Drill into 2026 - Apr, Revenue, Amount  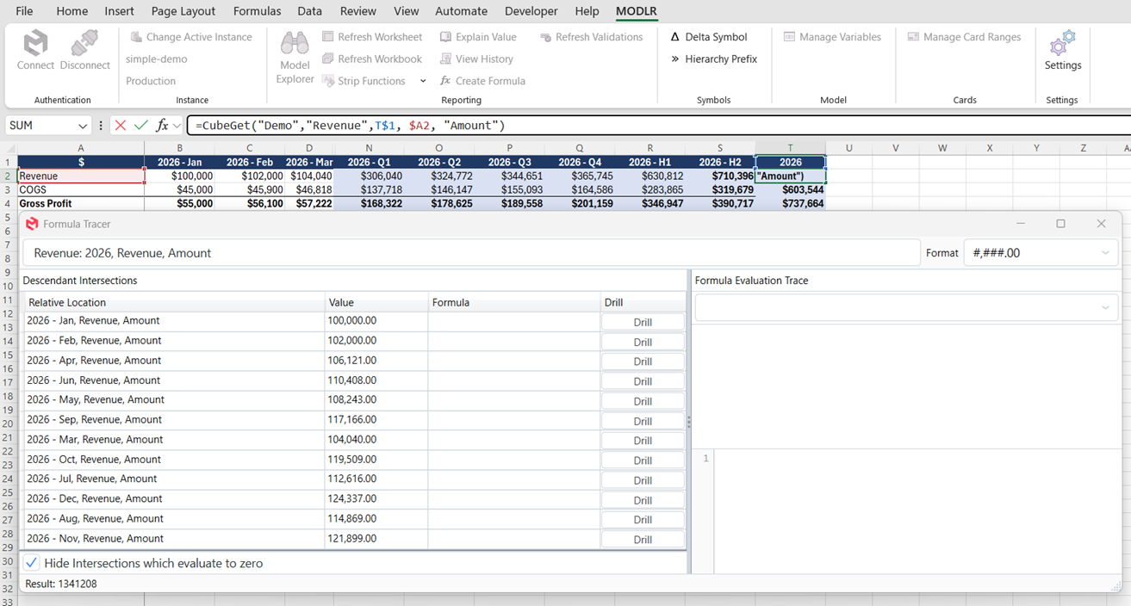pyautogui.click(x=643, y=362)
